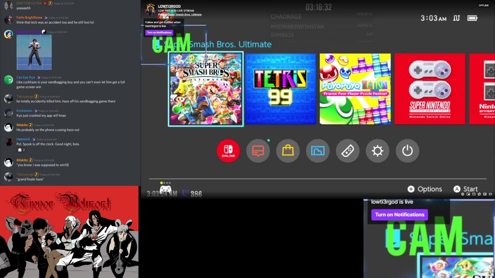
Task: Click the 03:16:32 stream timer
Action: coord(319,7)
